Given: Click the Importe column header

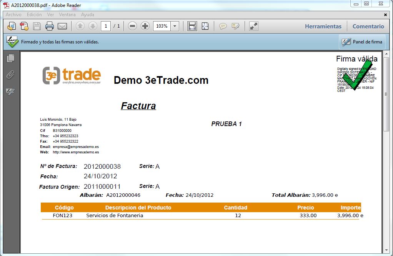Looking at the screenshot, I should click(x=351, y=208).
